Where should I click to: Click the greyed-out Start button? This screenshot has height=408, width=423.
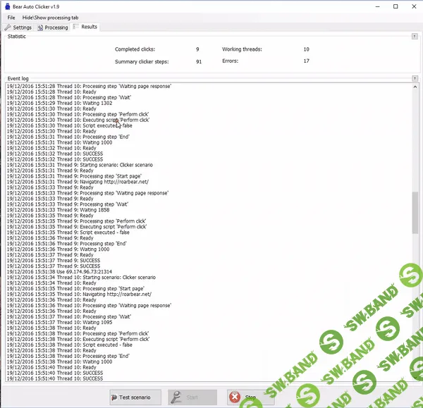188,397
